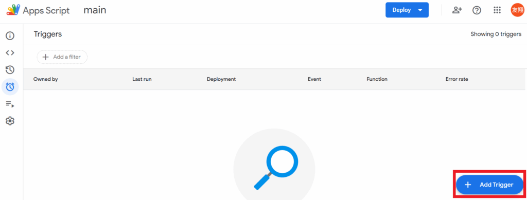Click the Event column header

(314, 79)
